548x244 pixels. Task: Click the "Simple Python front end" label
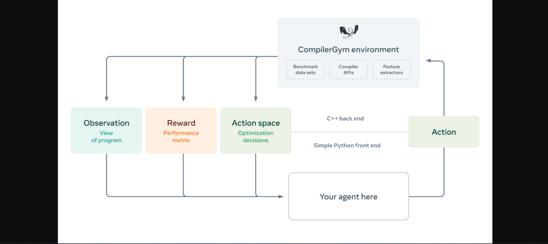tap(347, 145)
